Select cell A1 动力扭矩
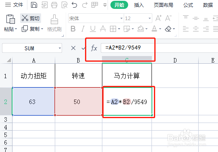The height and width of the screenshot is (152, 218). point(33,76)
